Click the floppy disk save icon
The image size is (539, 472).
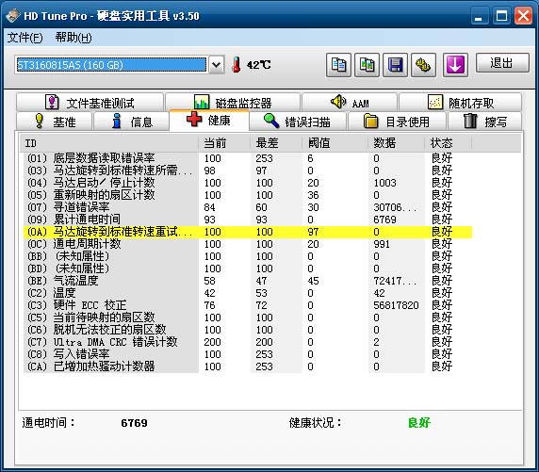coord(396,65)
